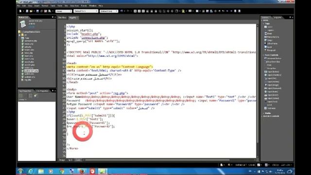Switch to Code view
311x175 pixels.
(x=78, y=160)
